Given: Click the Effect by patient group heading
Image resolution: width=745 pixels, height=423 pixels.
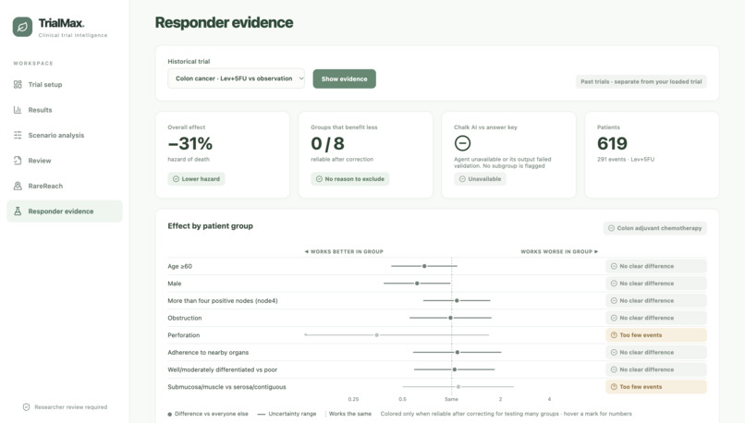Looking at the screenshot, I should tap(210, 226).
